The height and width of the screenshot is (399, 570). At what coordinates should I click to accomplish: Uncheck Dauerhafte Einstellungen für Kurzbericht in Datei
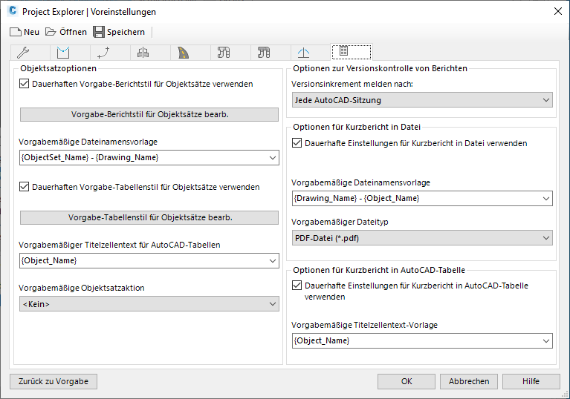[297, 143]
